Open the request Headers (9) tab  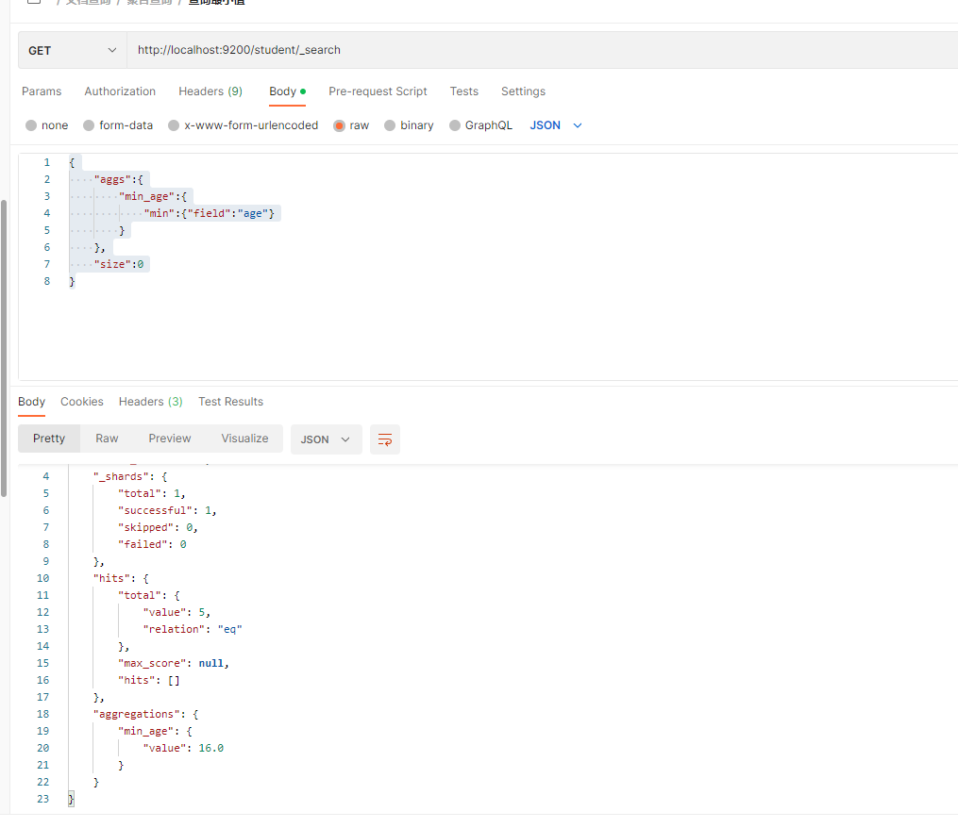tap(210, 91)
